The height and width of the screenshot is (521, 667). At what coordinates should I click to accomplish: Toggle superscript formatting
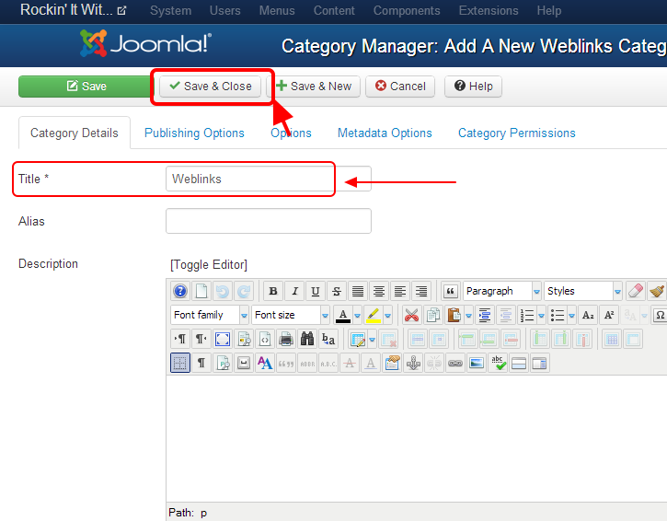[x=609, y=316]
